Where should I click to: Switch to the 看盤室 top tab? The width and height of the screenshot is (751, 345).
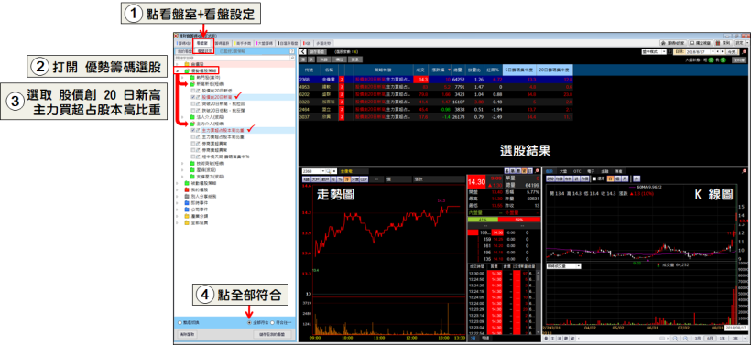tap(203, 43)
